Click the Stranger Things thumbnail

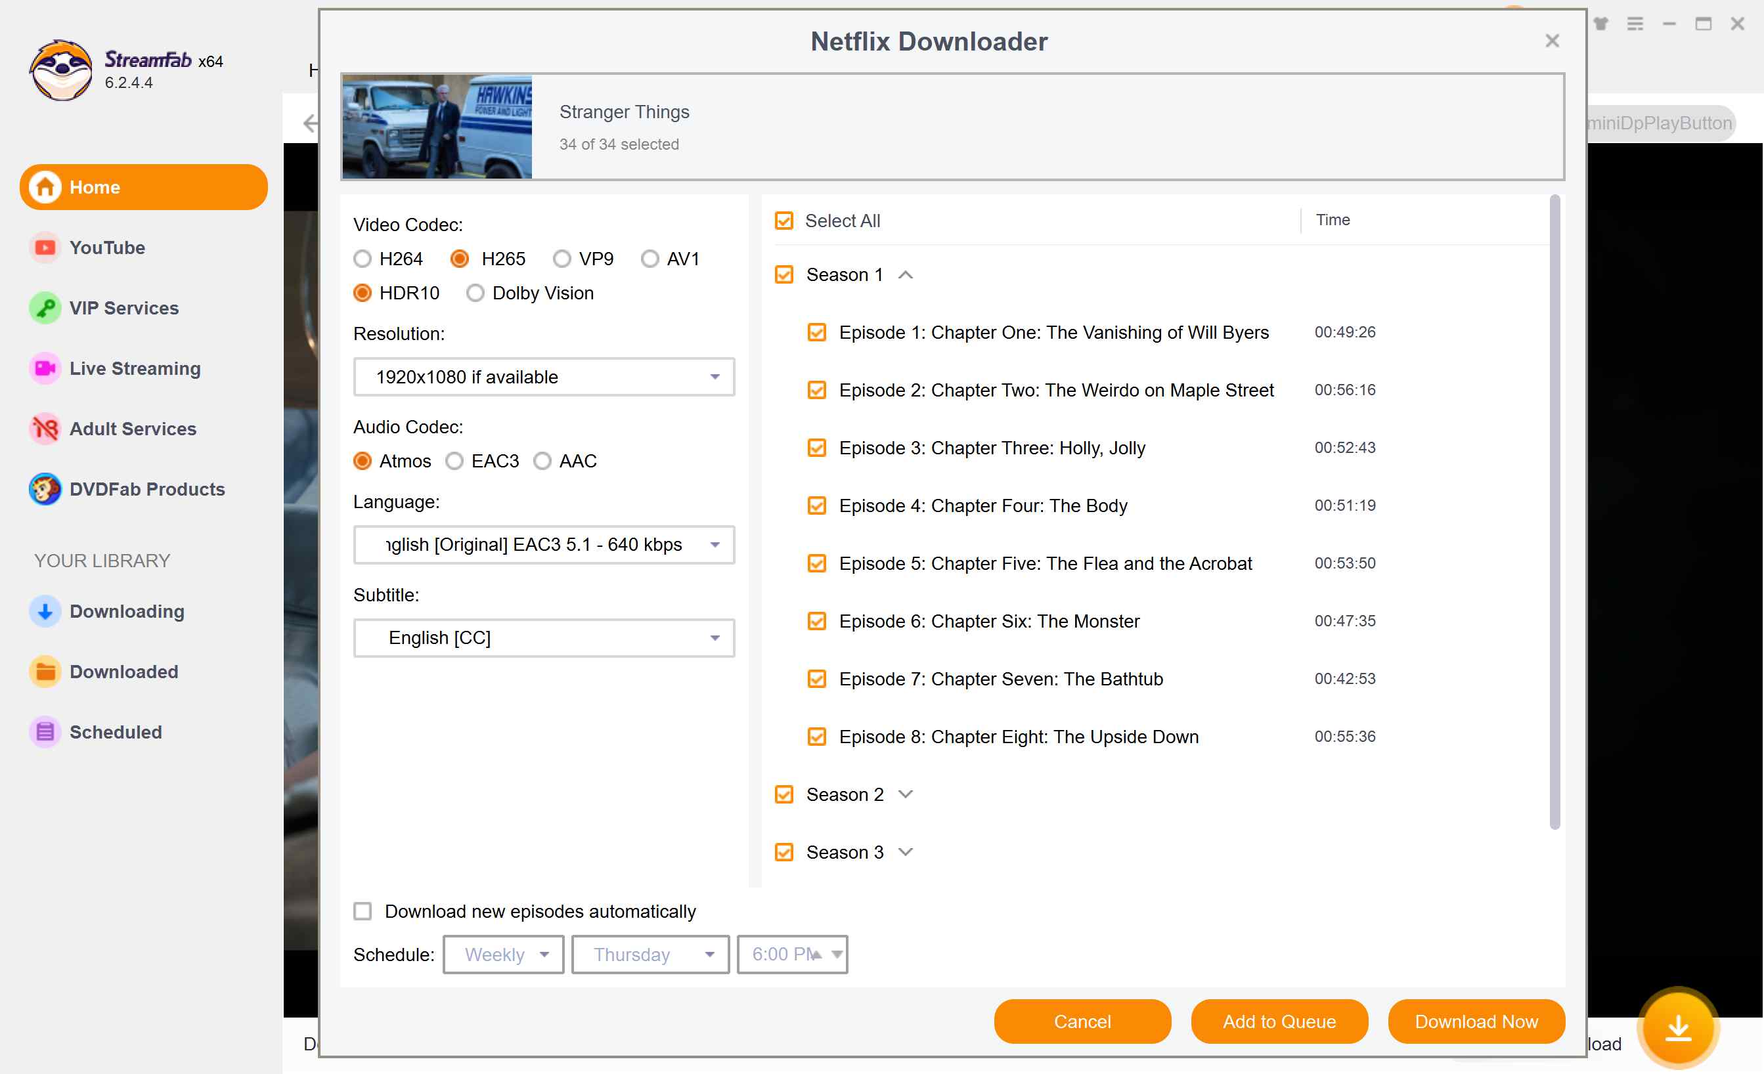point(437,127)
